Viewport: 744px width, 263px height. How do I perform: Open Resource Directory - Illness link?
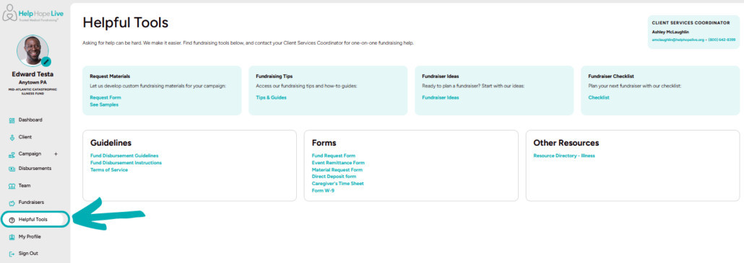coord(564,156)
